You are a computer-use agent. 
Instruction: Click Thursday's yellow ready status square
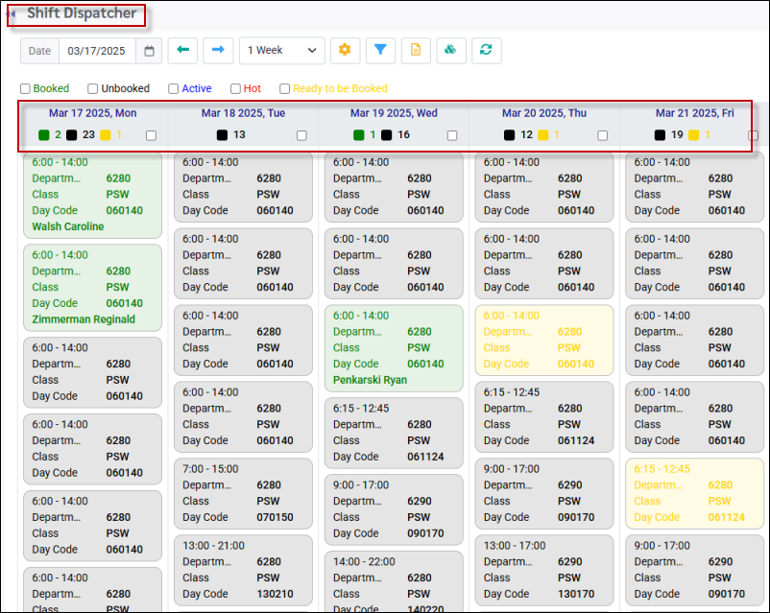[x=542, y=135]
